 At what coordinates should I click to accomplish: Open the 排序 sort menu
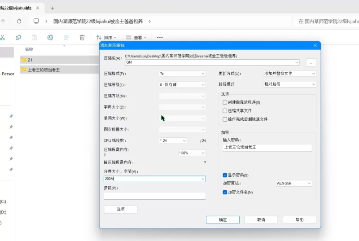click(106, 38)
